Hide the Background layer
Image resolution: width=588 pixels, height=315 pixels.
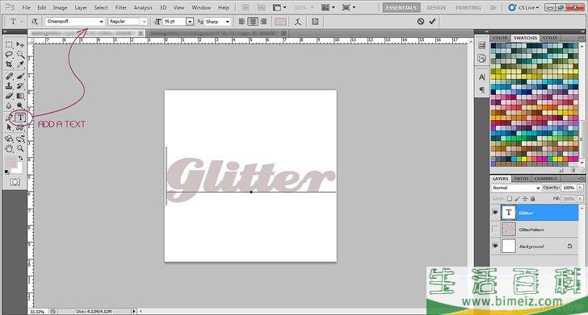click(x=495, y=246)
